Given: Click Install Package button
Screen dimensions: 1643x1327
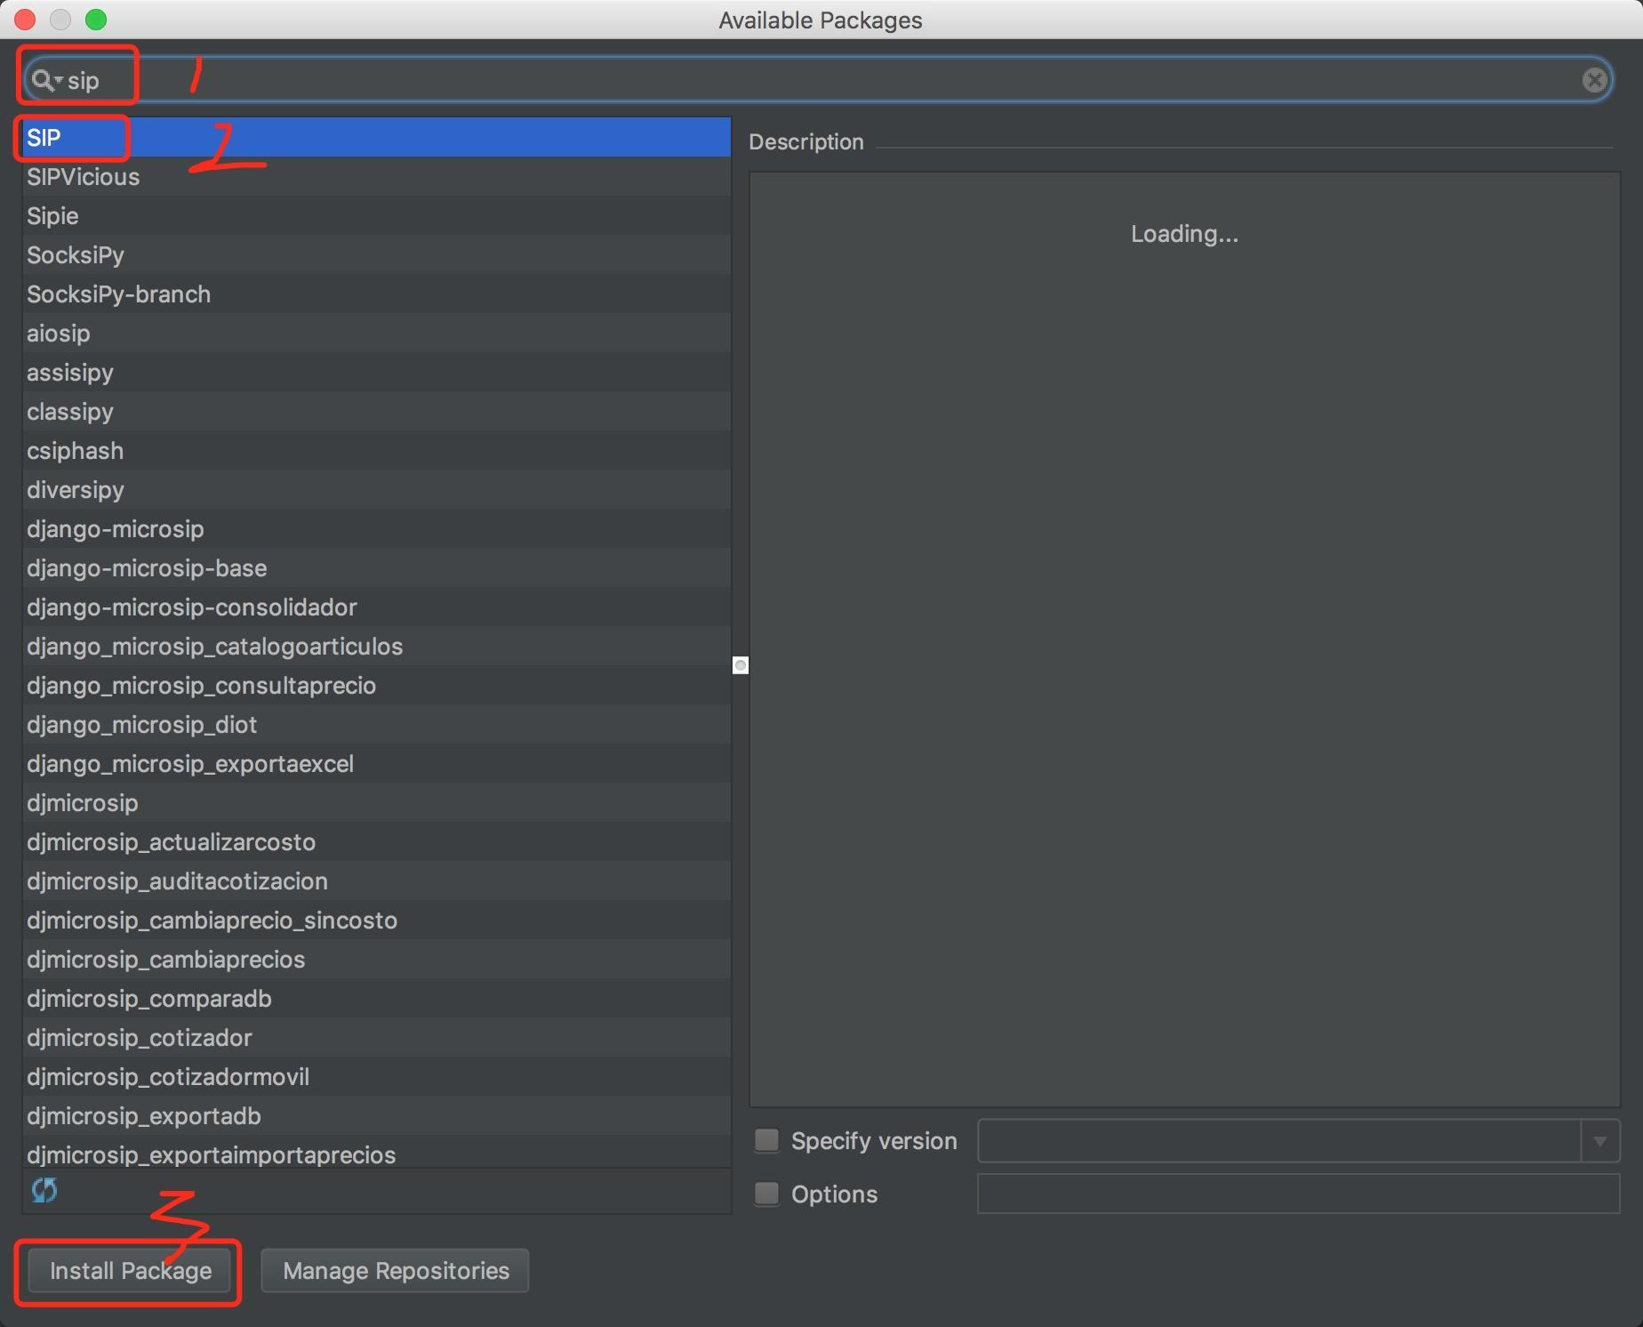Looking at the screenshot, I should (130, 1271).
